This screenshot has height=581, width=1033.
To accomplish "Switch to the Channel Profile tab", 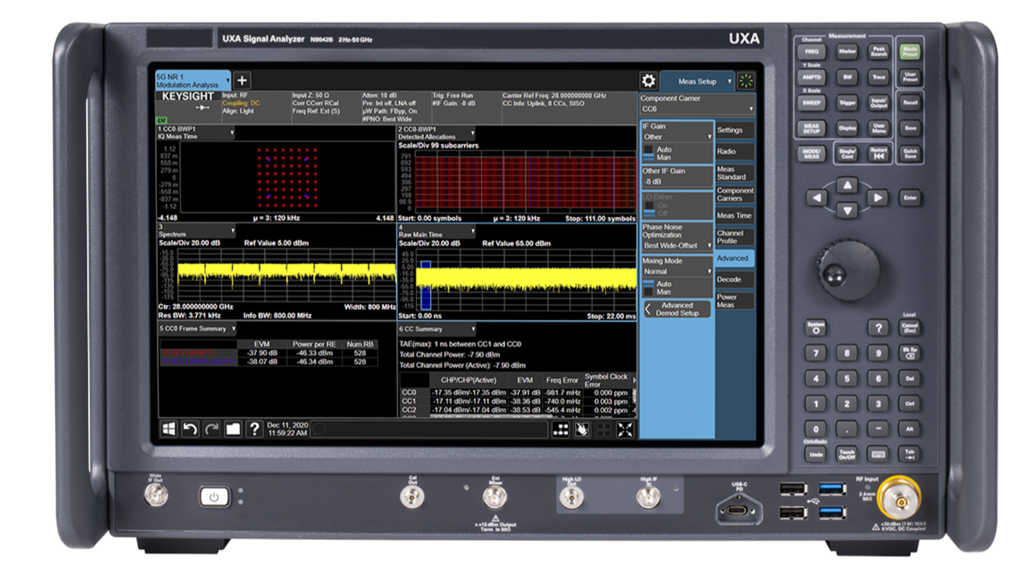I will (734, 237).
